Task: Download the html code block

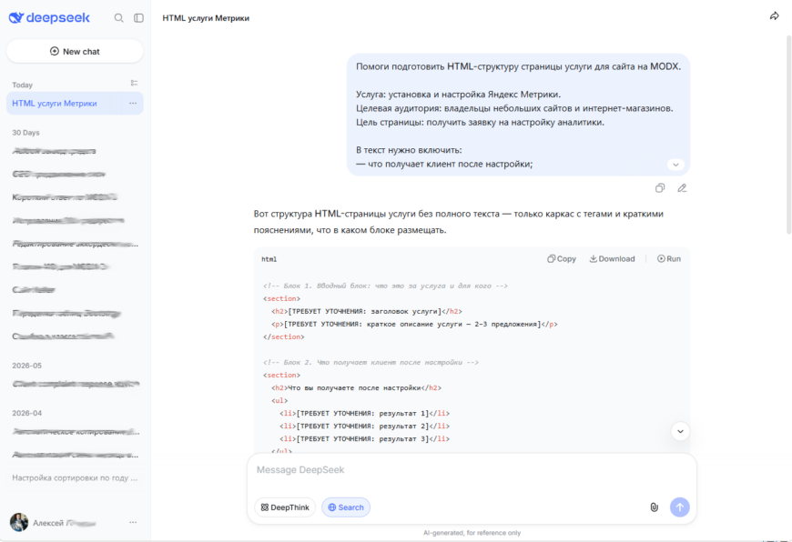Action: click(612, 259)
